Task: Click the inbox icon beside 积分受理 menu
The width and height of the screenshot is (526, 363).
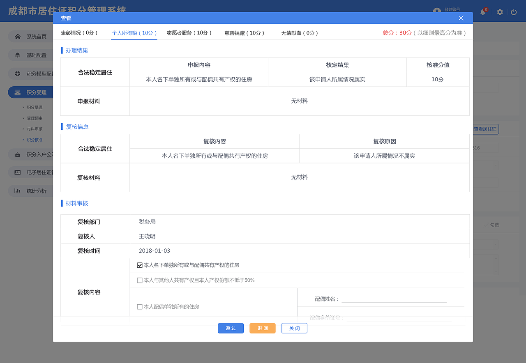Action: [x=18, y=92]
